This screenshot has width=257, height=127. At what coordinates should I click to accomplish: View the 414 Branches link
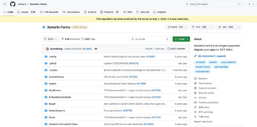tap(71, 39)
